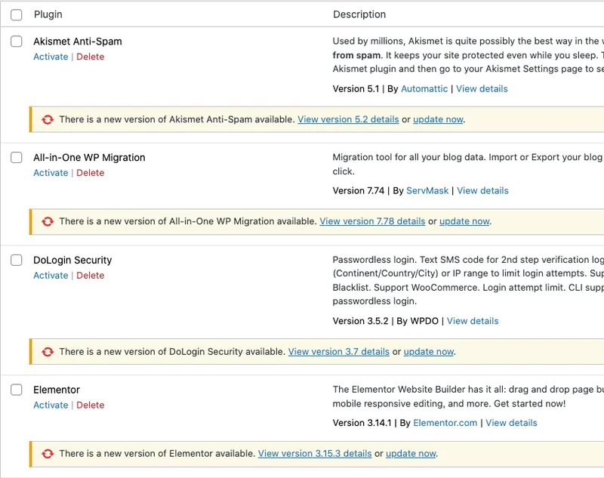Activate the DoLogin Security plugin
The width and height of the screenshot is (604, 478).
point(51,276)
